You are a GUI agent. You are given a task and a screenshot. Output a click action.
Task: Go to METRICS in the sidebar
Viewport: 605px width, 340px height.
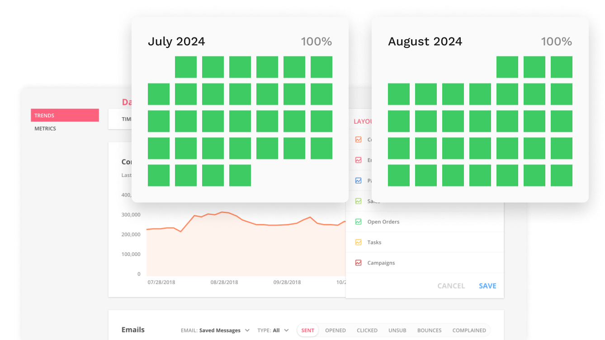pyautogui.click(x=45, y=129)
